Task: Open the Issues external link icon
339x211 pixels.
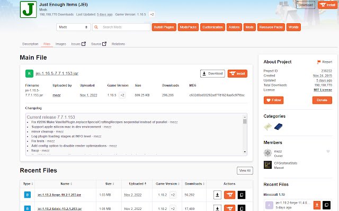Action: 84,44
